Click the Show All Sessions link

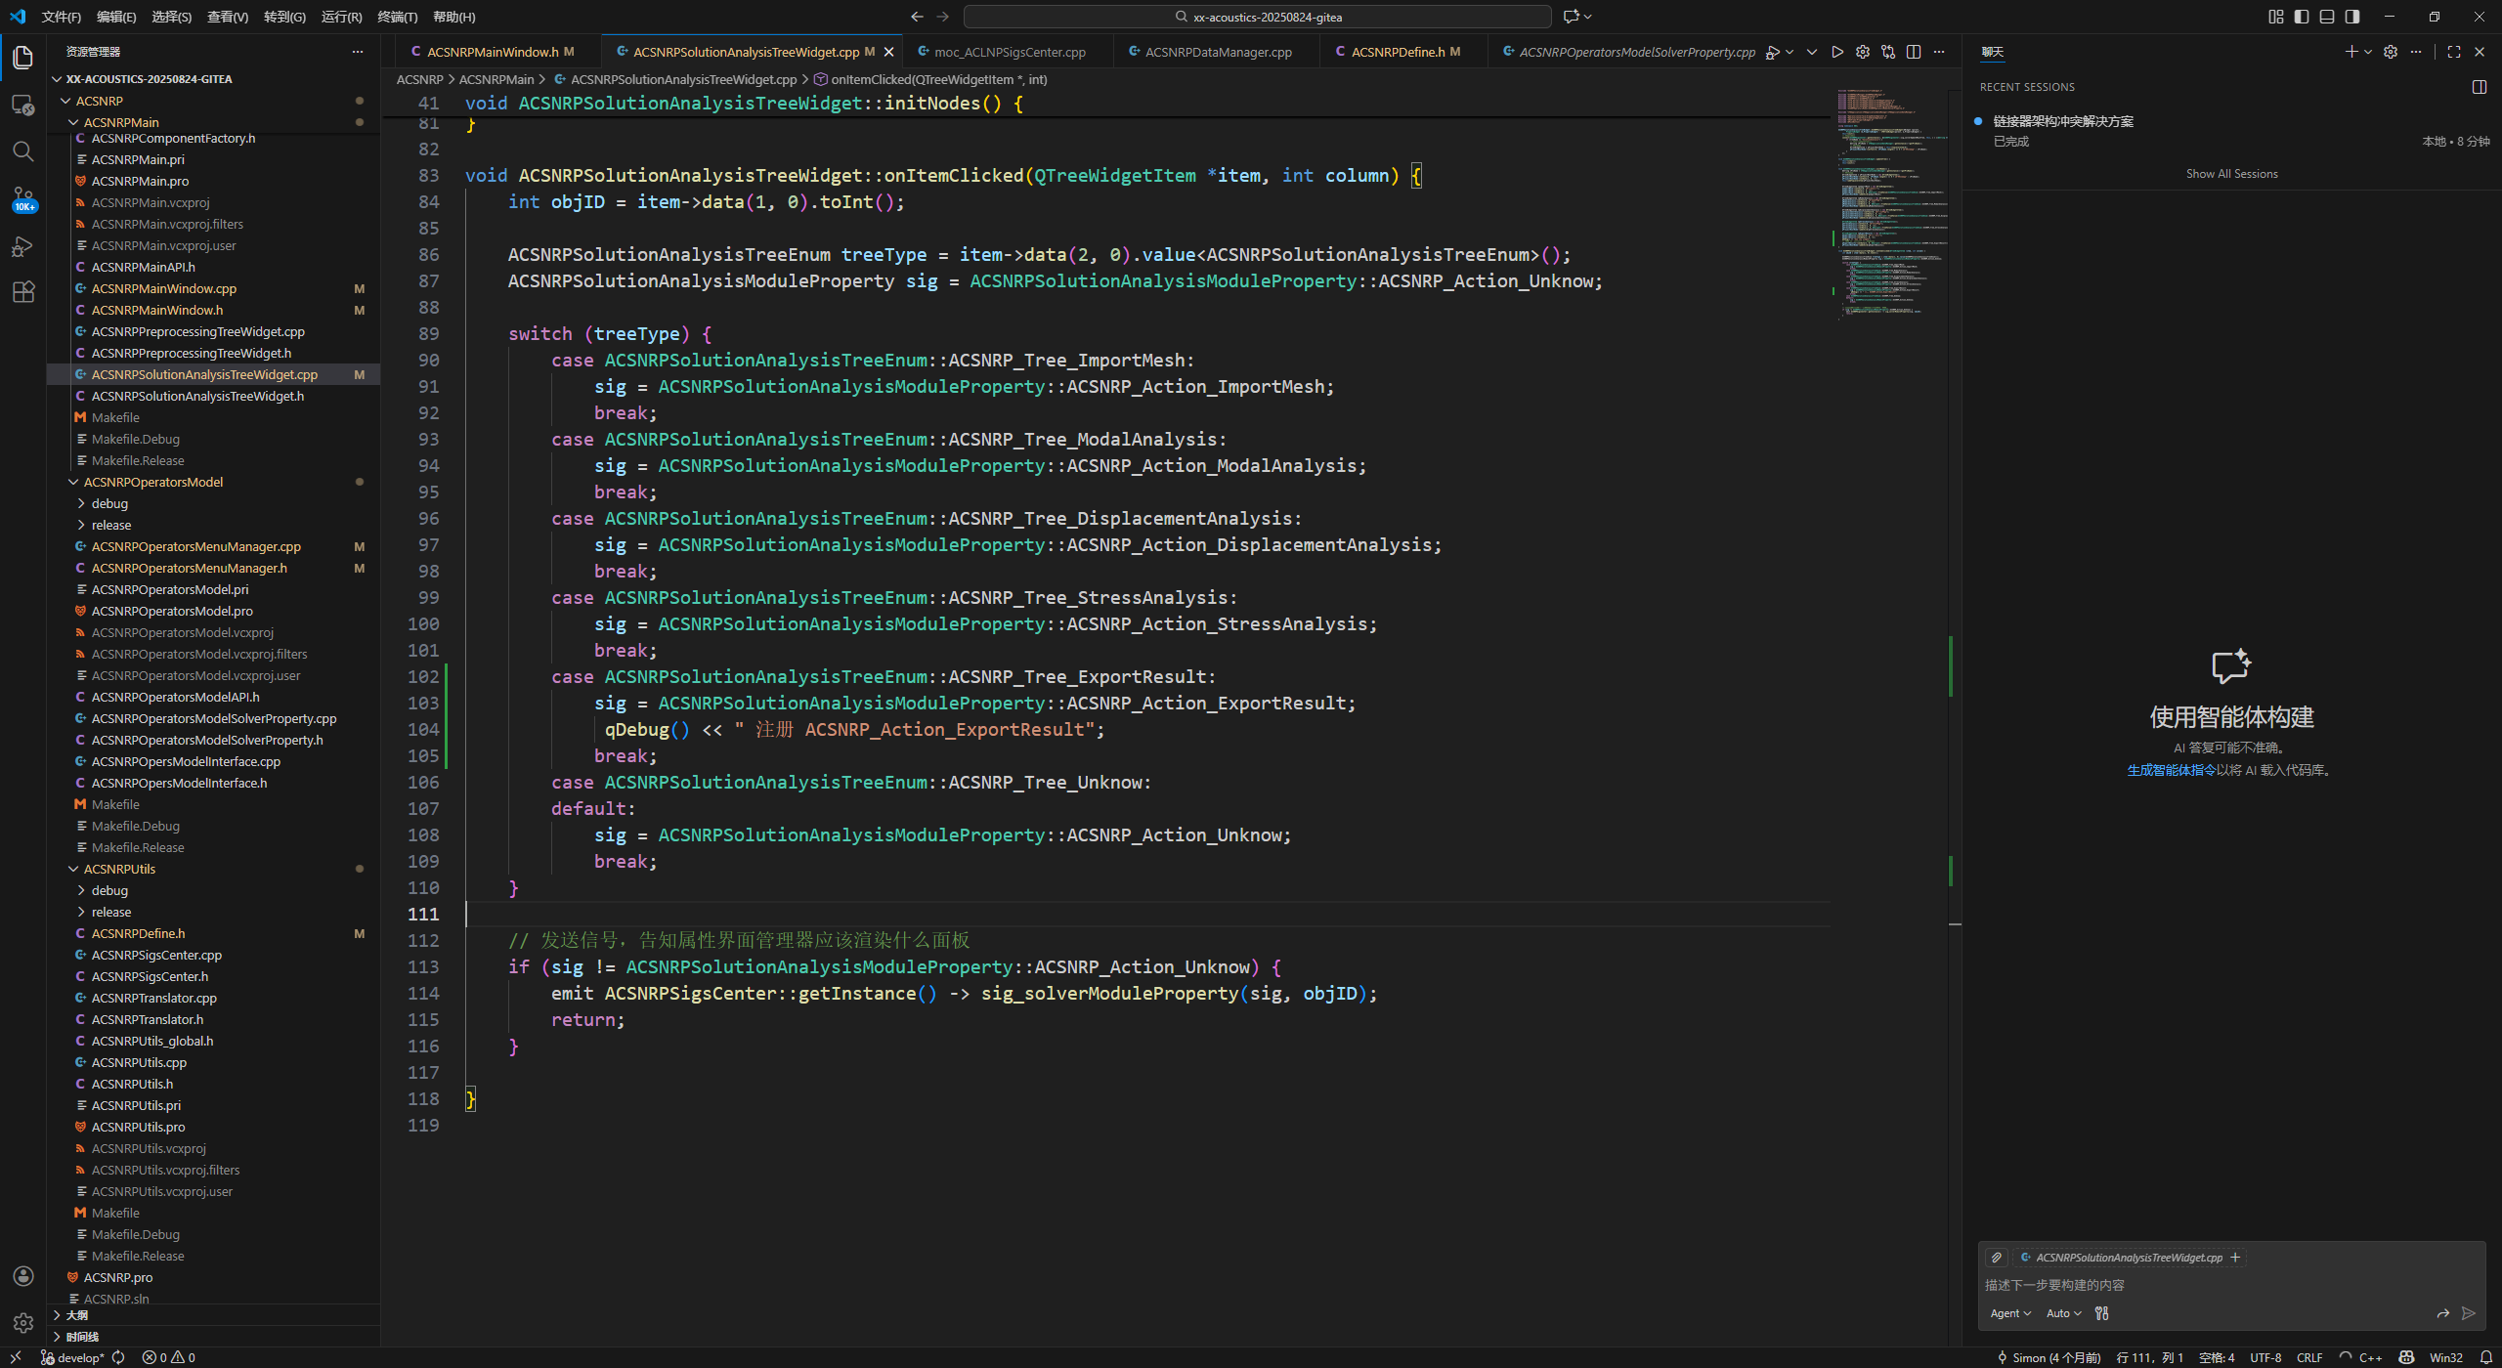pyautogui.click(x=2231, y=174)
